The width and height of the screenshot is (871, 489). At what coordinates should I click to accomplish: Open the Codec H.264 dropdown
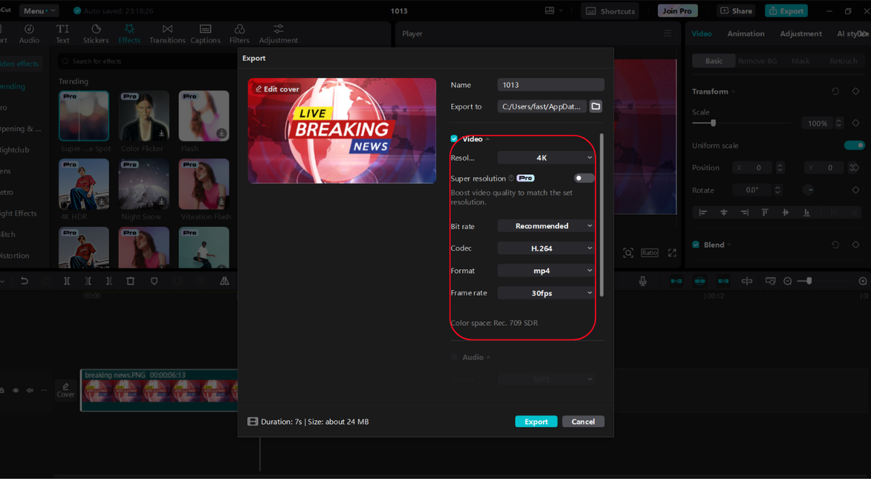coord(546,248)
